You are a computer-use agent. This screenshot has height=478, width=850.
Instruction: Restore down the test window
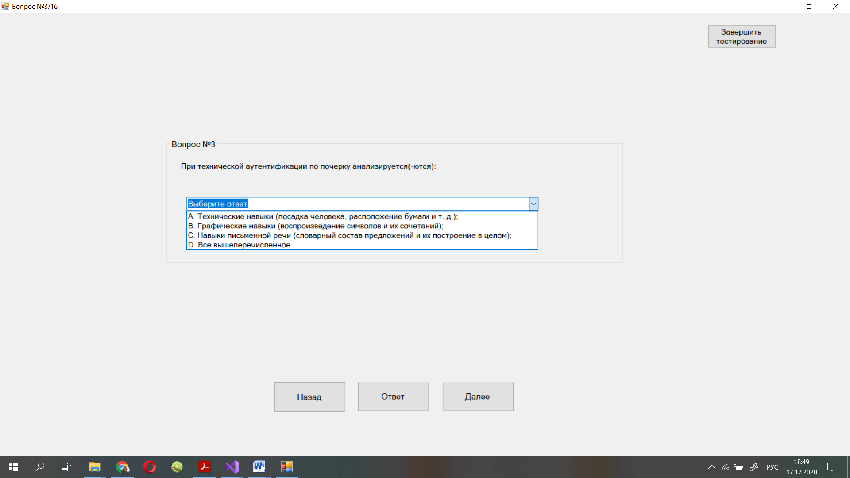[810, 6]
